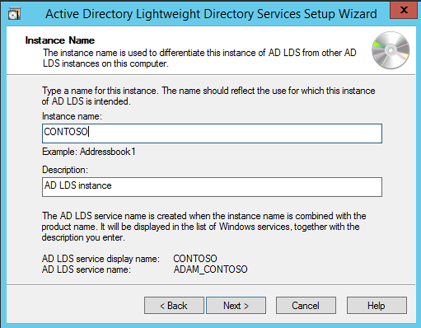Image resolution: width=421 pixels, height=328 pixels.
Task: Click the CONTOSO display name value
Action: tap(195, 259)
